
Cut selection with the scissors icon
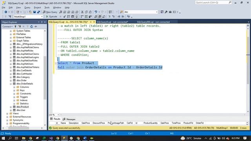(82, 12)
